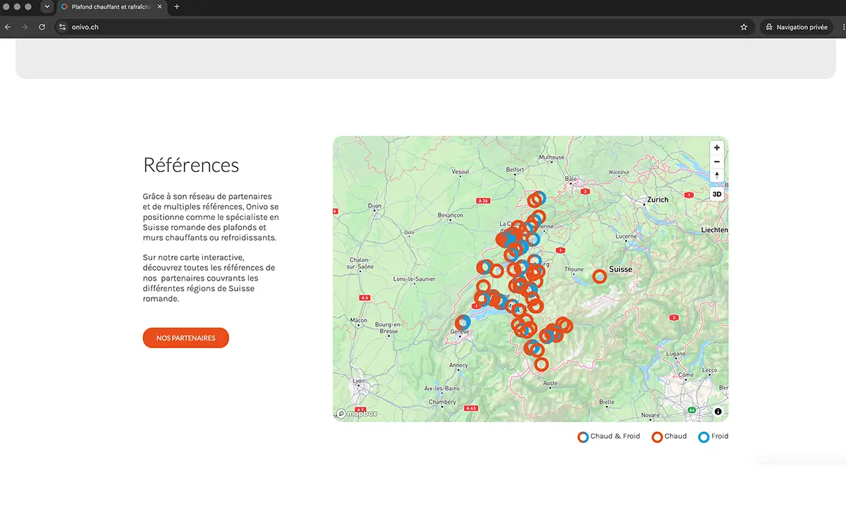Open the map attribution info icon
Viewport: 846px width, 523px height.
click(718, 412)
